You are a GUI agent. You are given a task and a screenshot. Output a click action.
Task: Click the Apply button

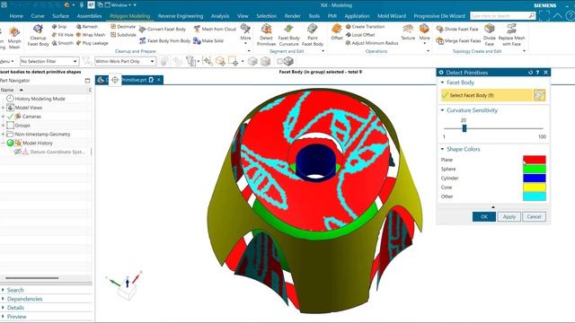click(x=509, y=217)
